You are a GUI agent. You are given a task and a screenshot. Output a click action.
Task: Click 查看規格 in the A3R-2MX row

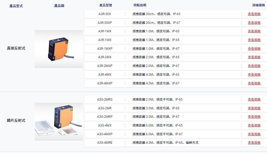254,57
